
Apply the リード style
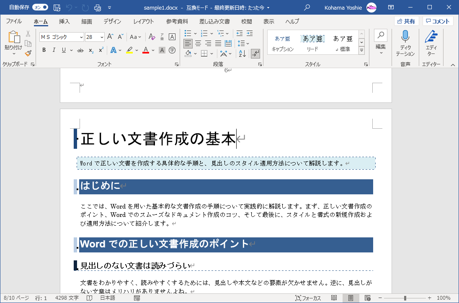click(x=312, y=43)
